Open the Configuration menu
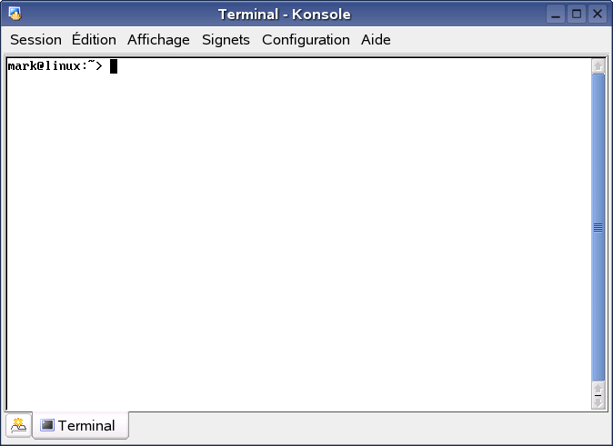The image size is (613, 446). [x=306, y=40]
